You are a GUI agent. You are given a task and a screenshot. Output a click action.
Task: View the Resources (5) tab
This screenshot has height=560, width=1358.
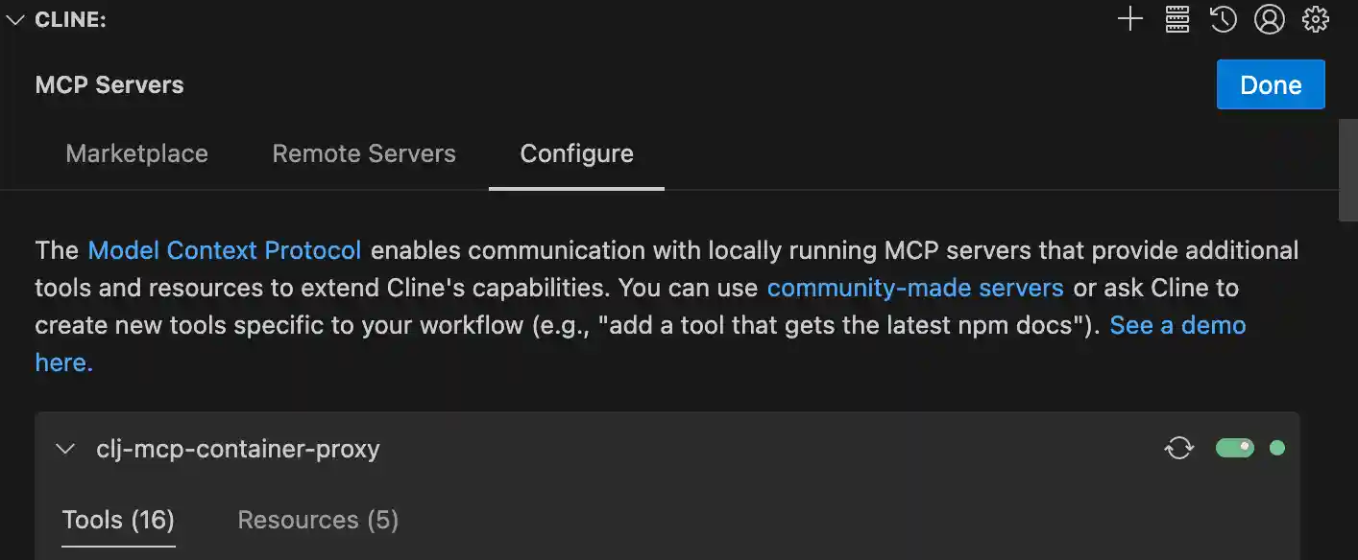[318, 520]
